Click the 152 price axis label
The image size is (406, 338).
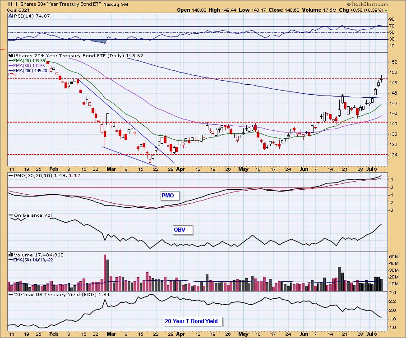pos(393,62)
